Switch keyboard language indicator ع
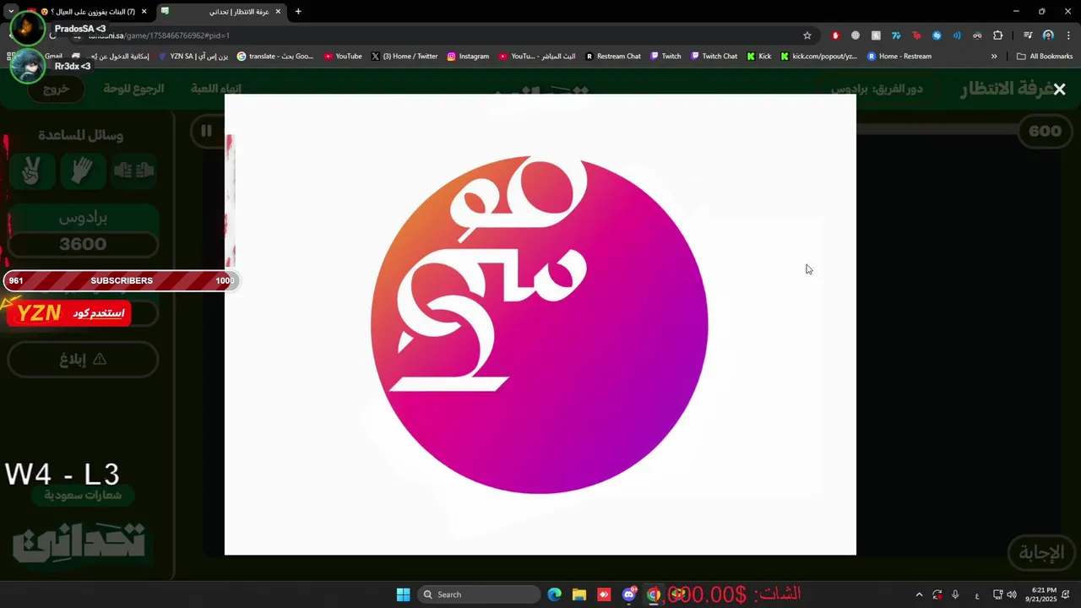Viewport: 1081px width, 608px height. tap(977, 594)
